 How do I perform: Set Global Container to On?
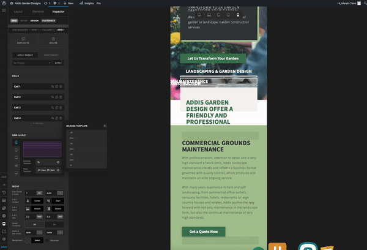(54, 224)
